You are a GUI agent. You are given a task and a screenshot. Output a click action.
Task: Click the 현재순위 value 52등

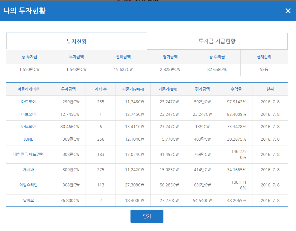pos(264,70)
